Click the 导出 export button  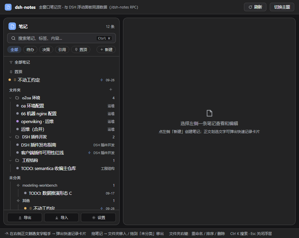[x=24, y=218]
